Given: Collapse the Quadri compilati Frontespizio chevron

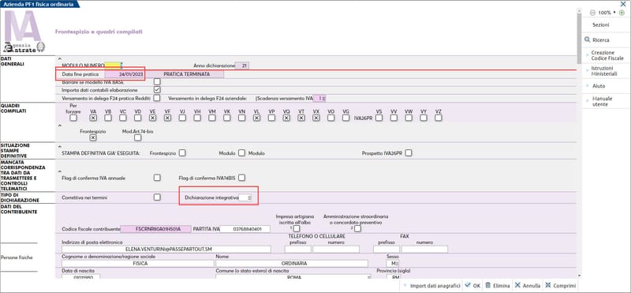Looking at the screenshot, I should [60, 126].
